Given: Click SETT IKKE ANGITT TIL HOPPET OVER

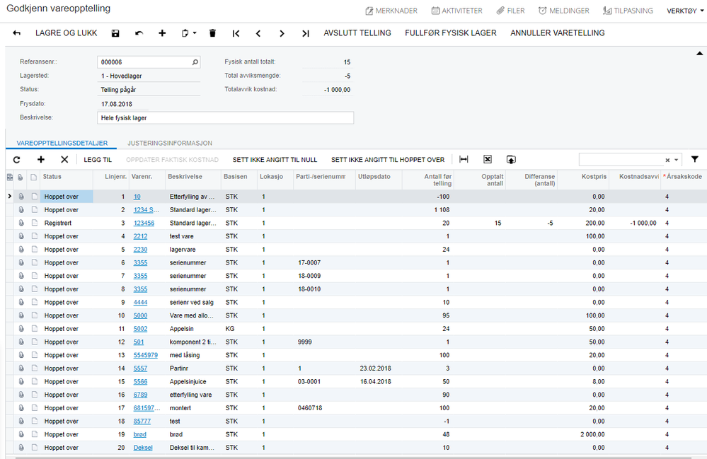Looking at the screenshot, I should [388, 160].
